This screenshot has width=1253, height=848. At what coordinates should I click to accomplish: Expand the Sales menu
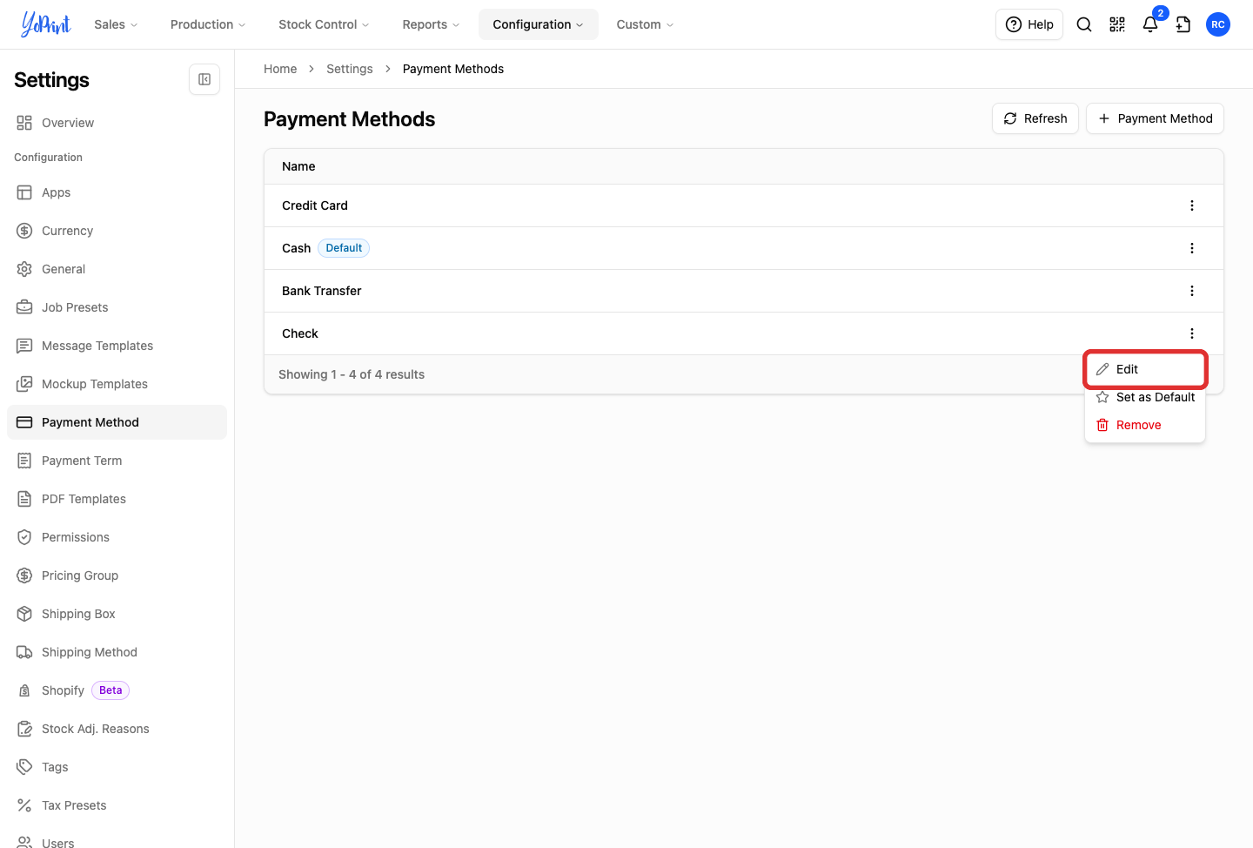[x=116, y=24]
